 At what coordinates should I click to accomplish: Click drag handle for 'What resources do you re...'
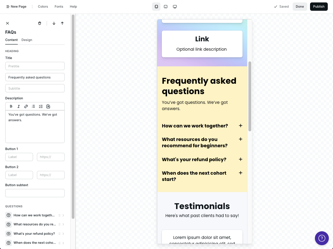[x=60, y=224]
